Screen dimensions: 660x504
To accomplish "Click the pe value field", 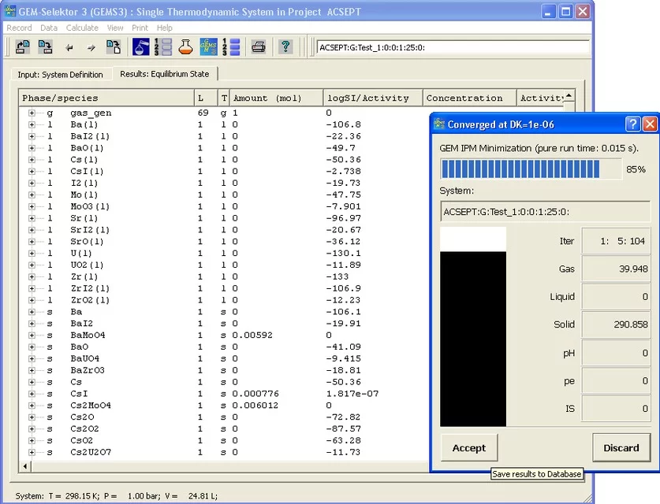I will click(x=616, y=380).
